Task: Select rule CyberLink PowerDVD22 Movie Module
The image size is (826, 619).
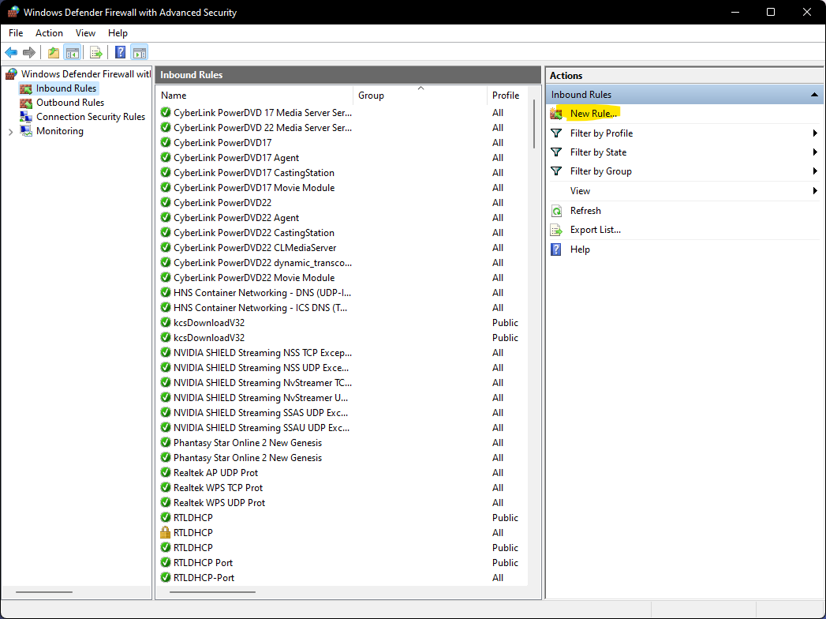Action: pos(254,278)
